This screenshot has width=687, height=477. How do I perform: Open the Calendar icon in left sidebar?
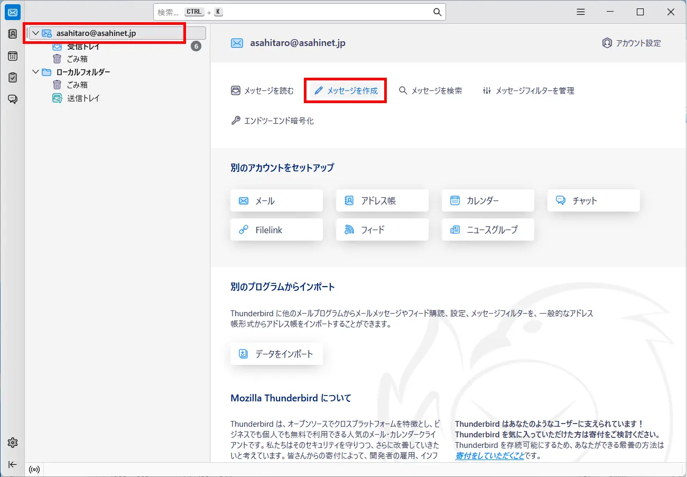pyautogui.click(x=13, y=56)
